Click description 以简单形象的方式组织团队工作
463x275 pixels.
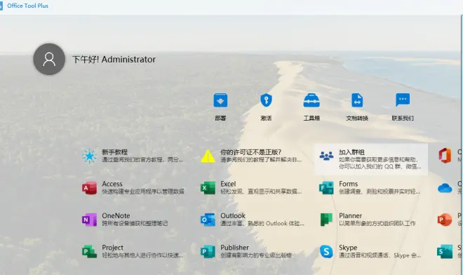[377, 223]
